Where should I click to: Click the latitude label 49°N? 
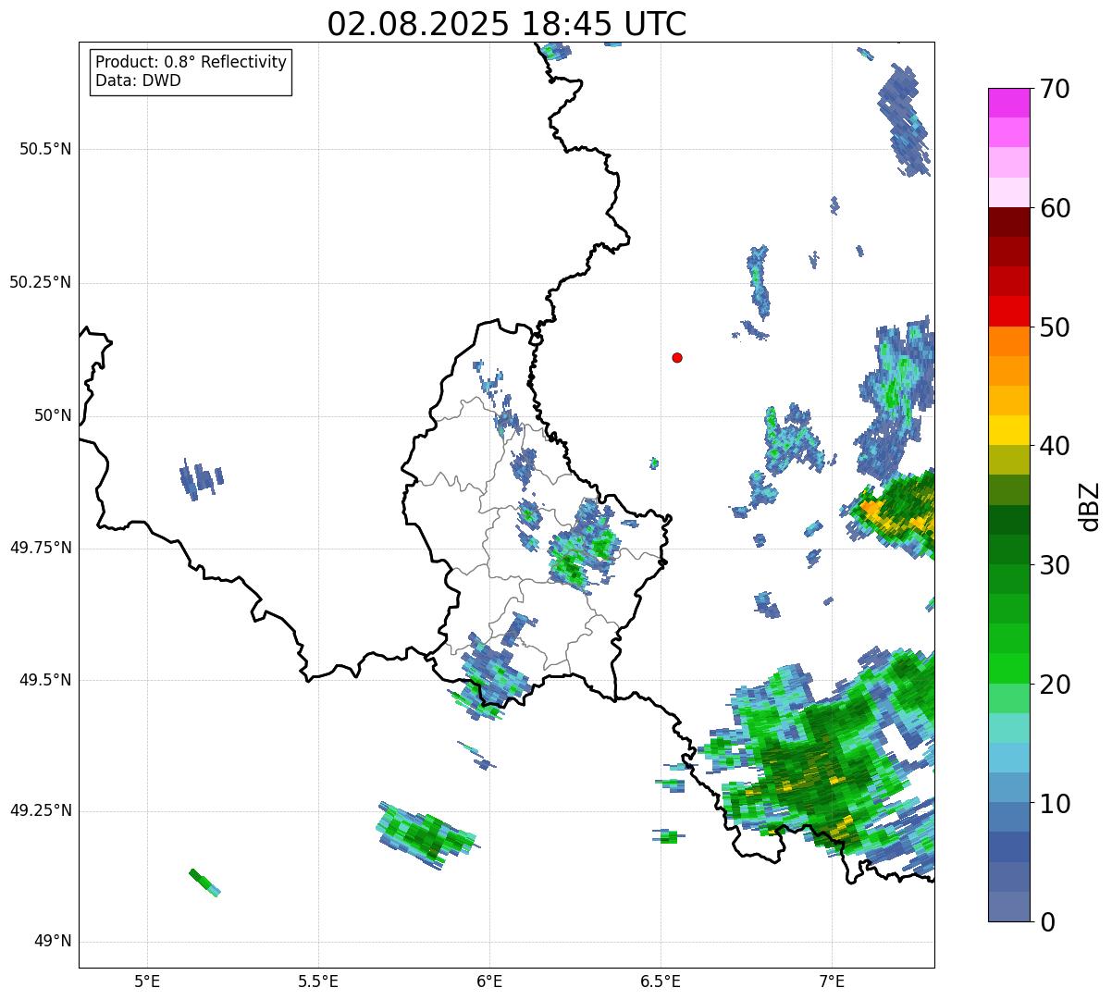click(54, 942)
